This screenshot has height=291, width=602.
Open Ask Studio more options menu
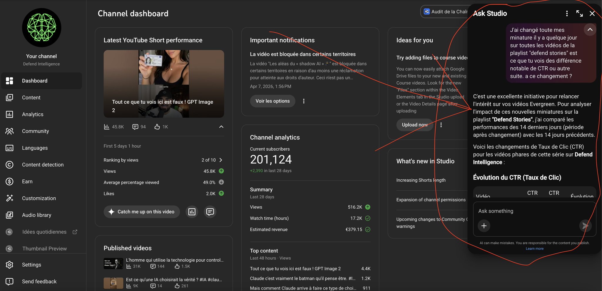click(567, 14)
